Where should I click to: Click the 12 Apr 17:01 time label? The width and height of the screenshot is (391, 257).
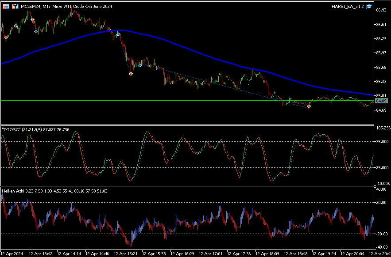pyautogui.click(x=211, y=254)
